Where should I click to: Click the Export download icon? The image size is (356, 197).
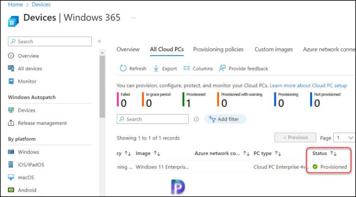156,68
